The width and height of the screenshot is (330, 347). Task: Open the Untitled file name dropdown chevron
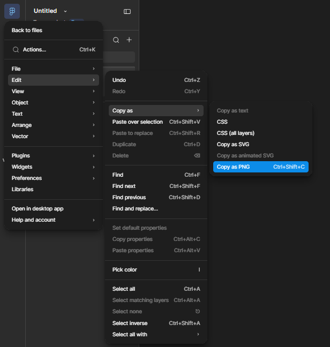pyautogui.click(x=65, y=11)
